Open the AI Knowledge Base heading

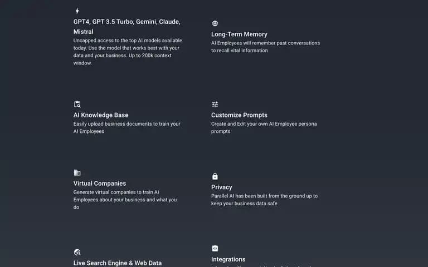(x=101, y=115)
